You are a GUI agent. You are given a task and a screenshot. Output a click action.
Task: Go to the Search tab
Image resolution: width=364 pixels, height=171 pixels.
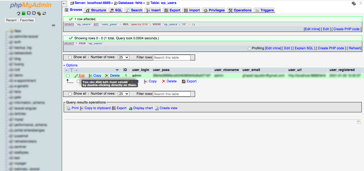134,10
